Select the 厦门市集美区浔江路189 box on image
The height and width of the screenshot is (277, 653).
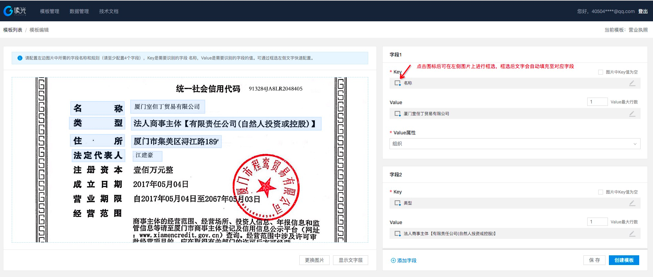(176, 141)
